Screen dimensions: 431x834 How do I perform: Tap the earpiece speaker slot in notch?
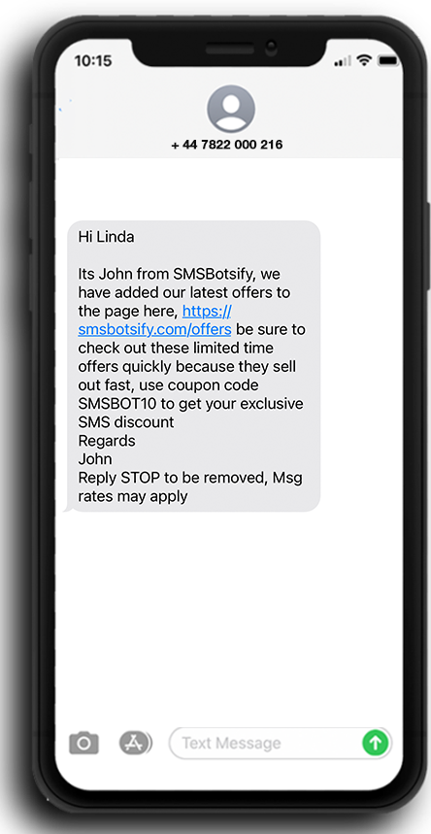point(230,49)
